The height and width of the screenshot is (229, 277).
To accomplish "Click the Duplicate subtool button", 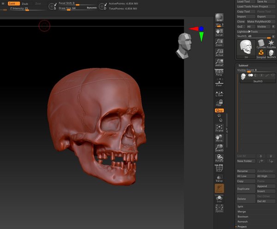I will click(x=246, y=189).
